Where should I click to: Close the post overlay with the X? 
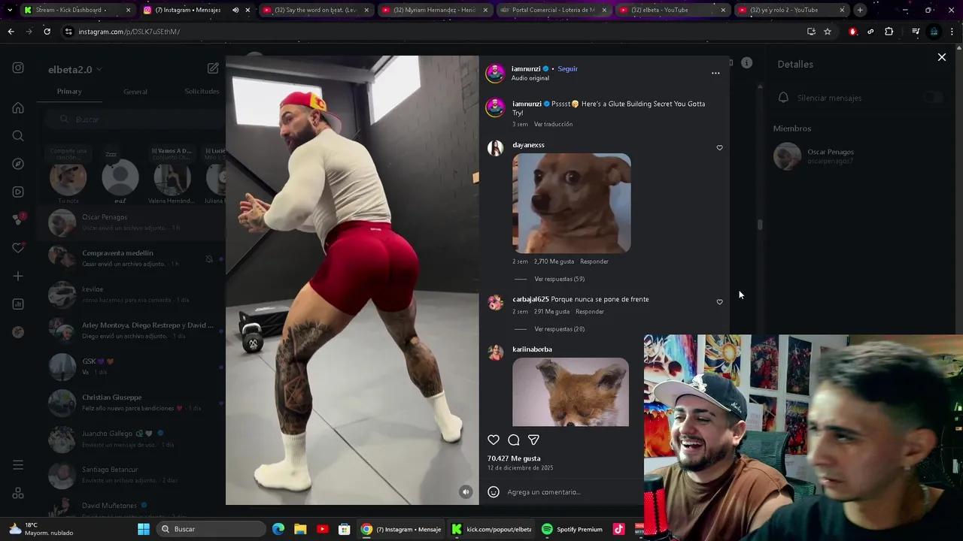[x=942, y=57]
